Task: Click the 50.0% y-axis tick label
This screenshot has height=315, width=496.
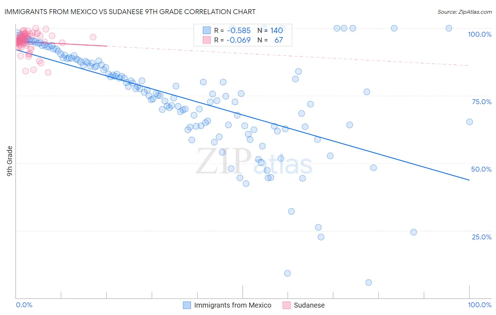Action: pos(481,169)
